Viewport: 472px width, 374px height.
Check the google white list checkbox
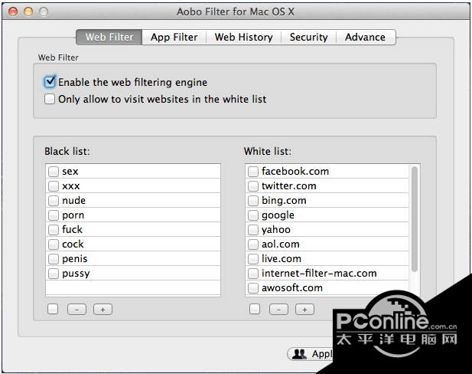pyautogui.click(x=253, y=215)
